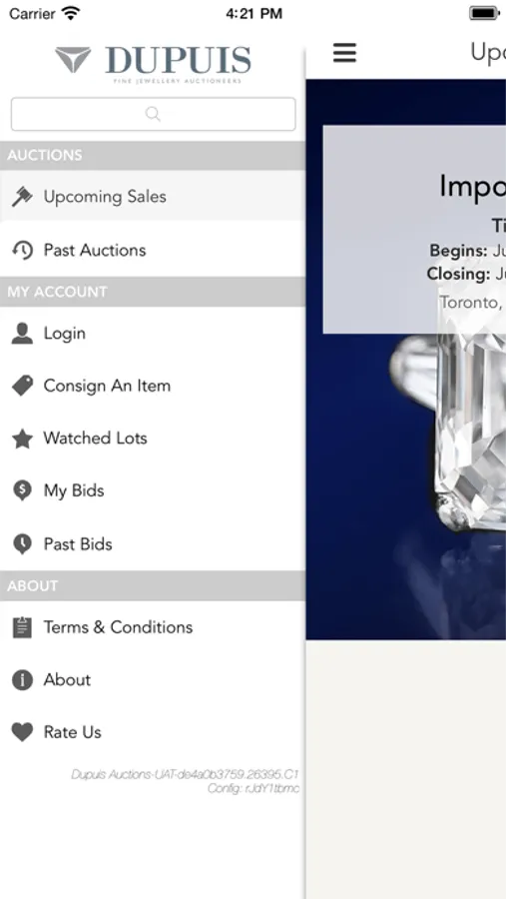
Task: Click the dollar pin icon for My Bids
Action: tap(22, 490)
